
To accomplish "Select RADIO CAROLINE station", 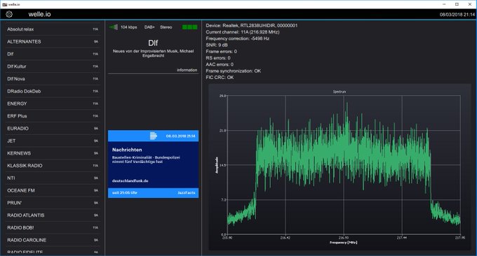I will tap(53, 240).
